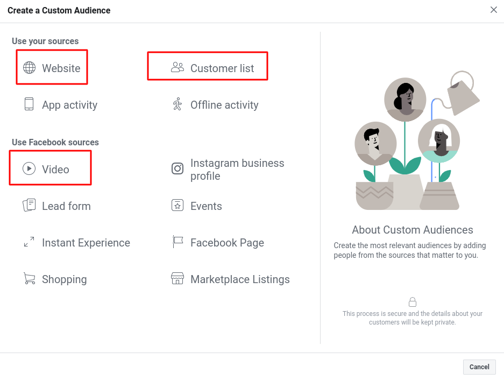Viewport: 504px width, 380px height.
Task: Select Facebook Page as the source
Action: pyautogui.click(x=227, y=243)
